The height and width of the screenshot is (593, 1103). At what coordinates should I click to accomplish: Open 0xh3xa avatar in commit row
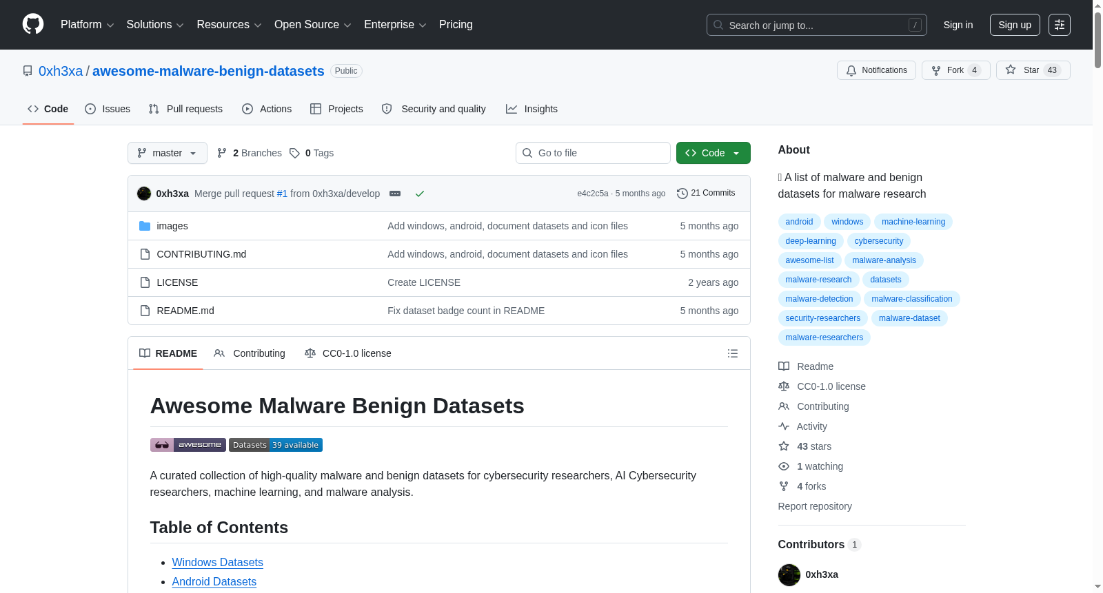[144, 194]
